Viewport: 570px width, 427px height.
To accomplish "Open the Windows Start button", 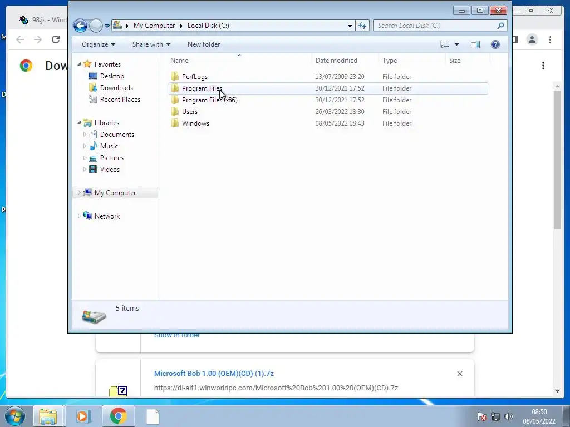I will click(x=15, y=416).
